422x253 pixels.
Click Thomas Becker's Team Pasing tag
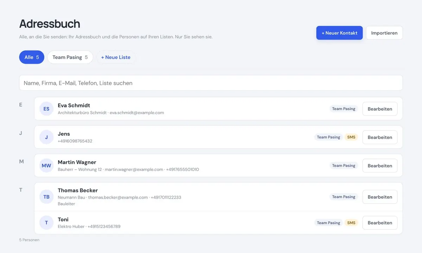[344, 197]
